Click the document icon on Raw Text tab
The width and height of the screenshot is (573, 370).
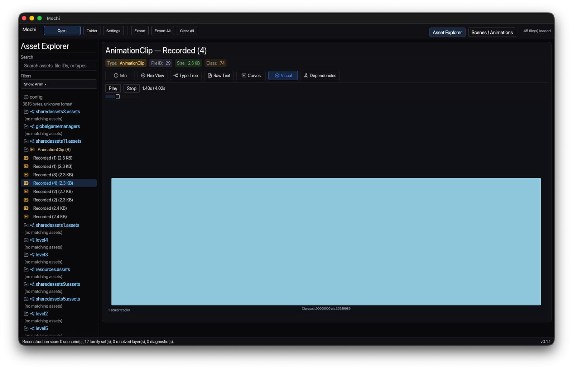(x=210, y=75)
